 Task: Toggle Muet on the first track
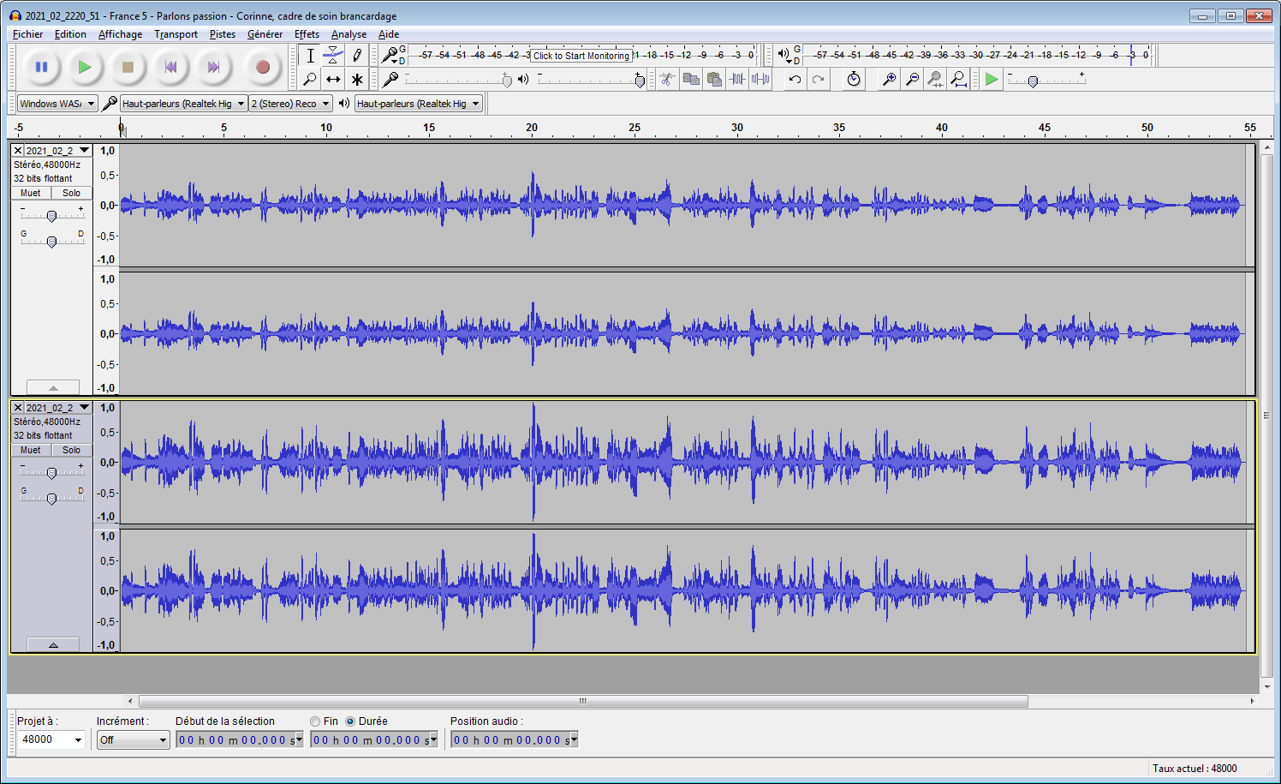pos(31,193)
